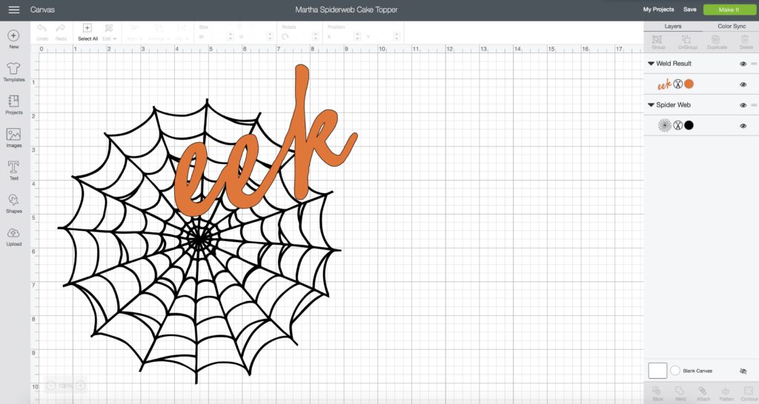Click the Contour tool
Image resolution: width=759 pixels, height=404 pixels.
point(749,394)
